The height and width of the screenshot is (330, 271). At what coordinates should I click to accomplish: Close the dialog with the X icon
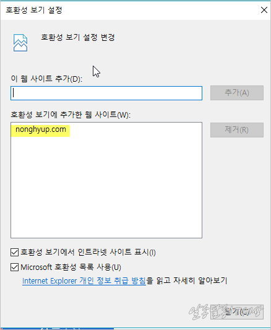click(x=264, y=10)
